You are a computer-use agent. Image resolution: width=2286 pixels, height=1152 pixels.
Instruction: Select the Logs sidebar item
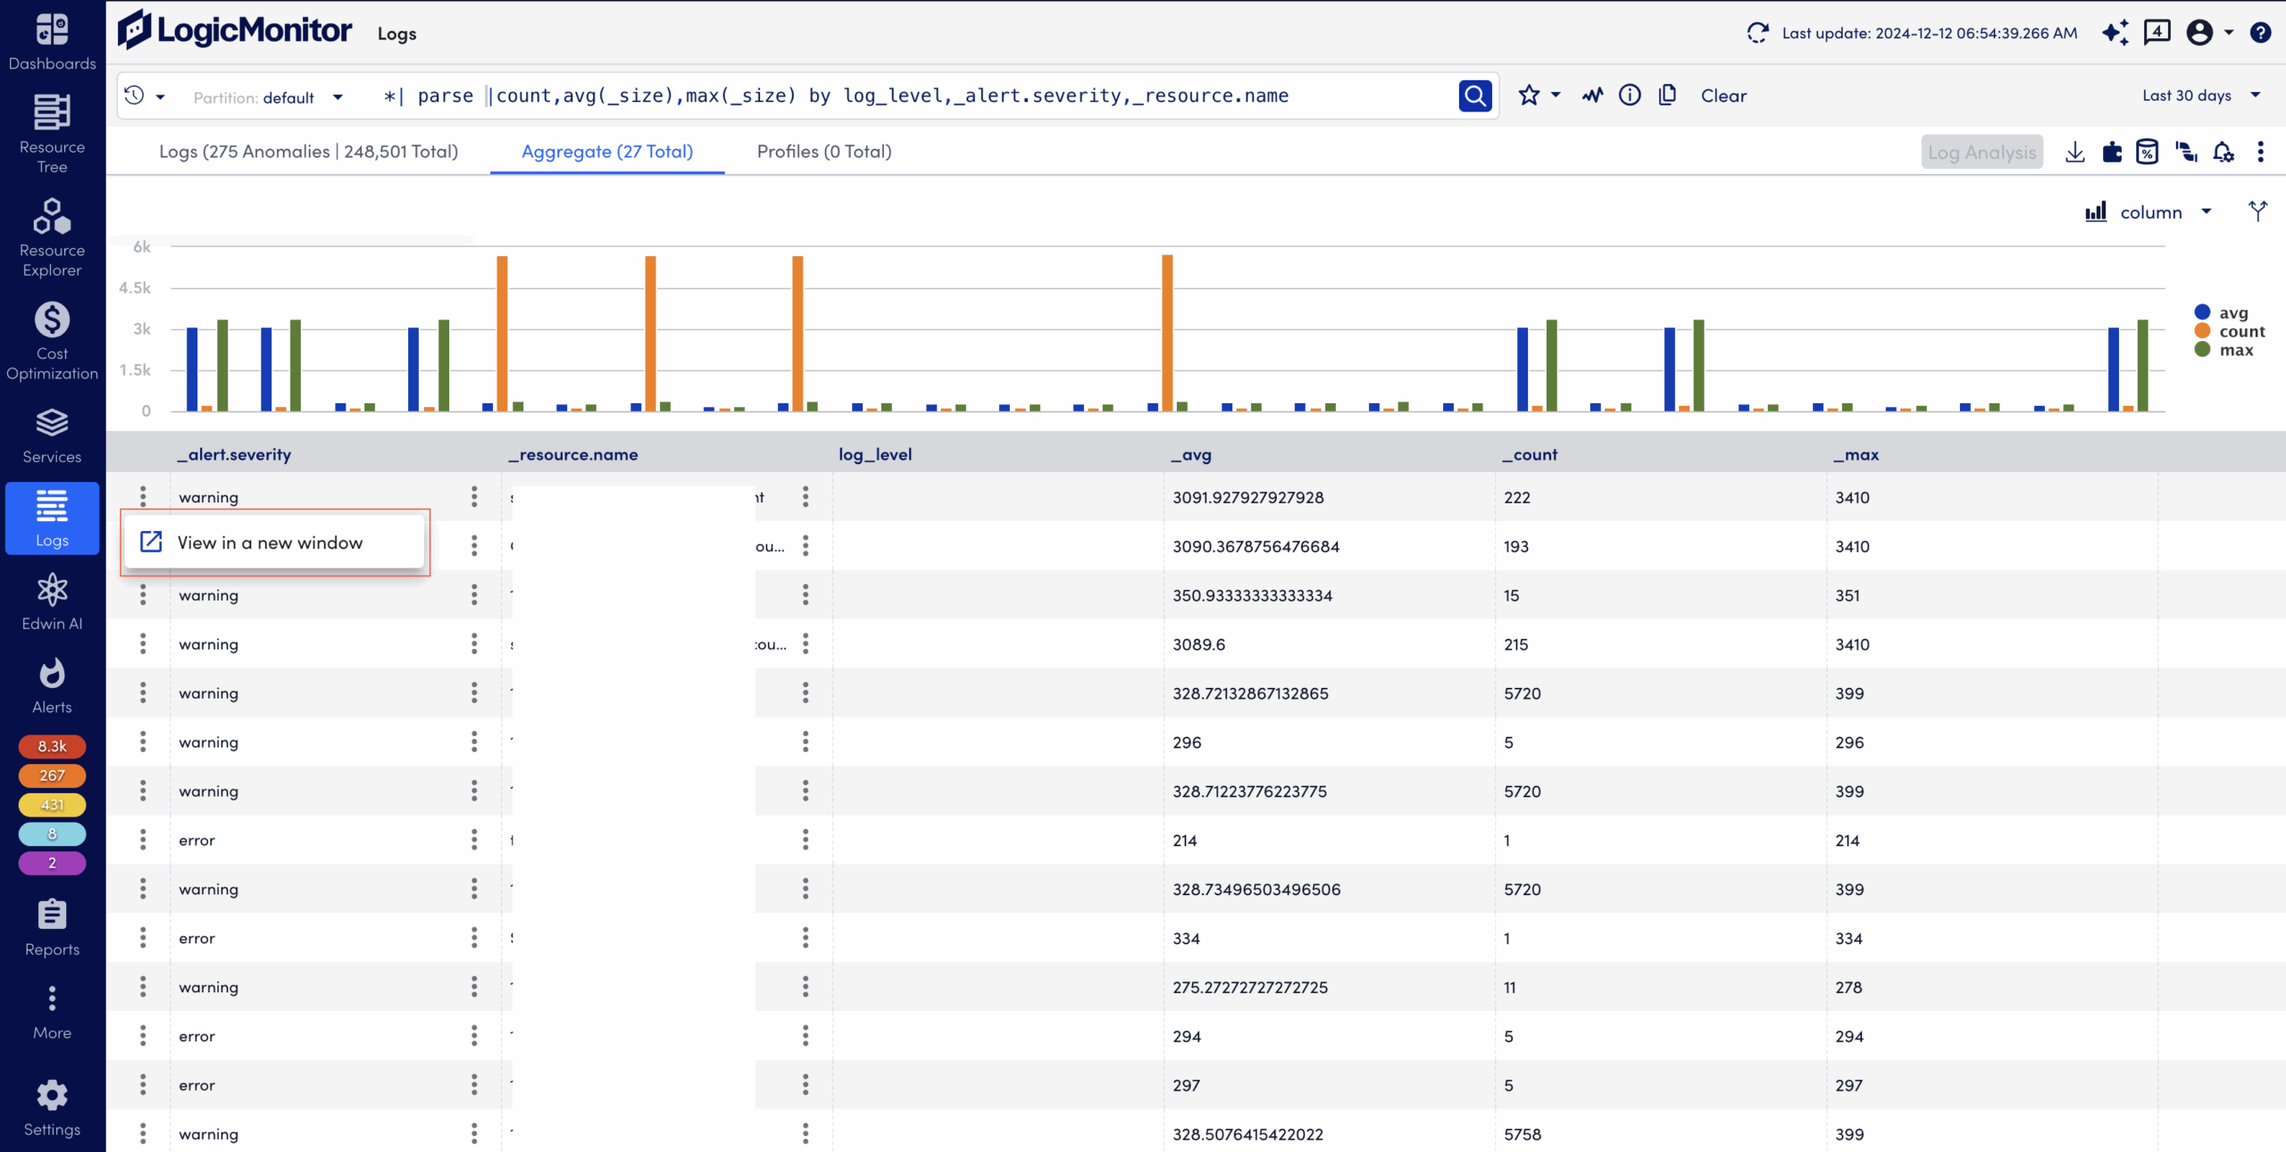coord(52,518)
